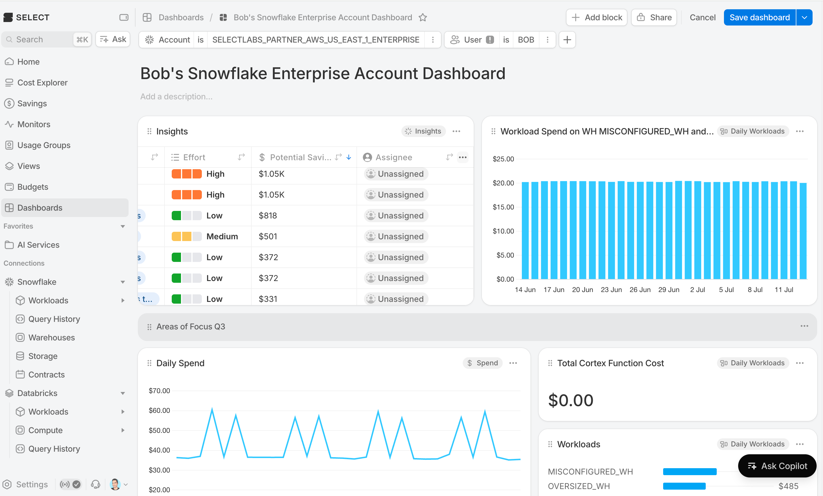Share the dashboard
This screenshot has width=823, height=496.
[x=654, y=17]
